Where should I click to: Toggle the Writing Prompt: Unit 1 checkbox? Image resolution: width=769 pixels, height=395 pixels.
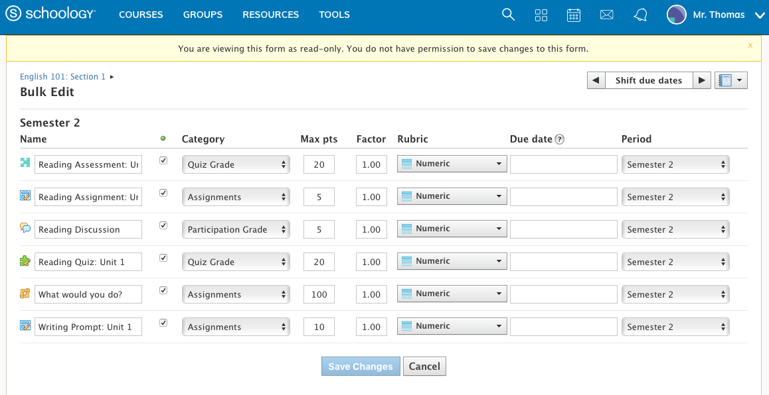pyautogui.click(x=163, y=323)
